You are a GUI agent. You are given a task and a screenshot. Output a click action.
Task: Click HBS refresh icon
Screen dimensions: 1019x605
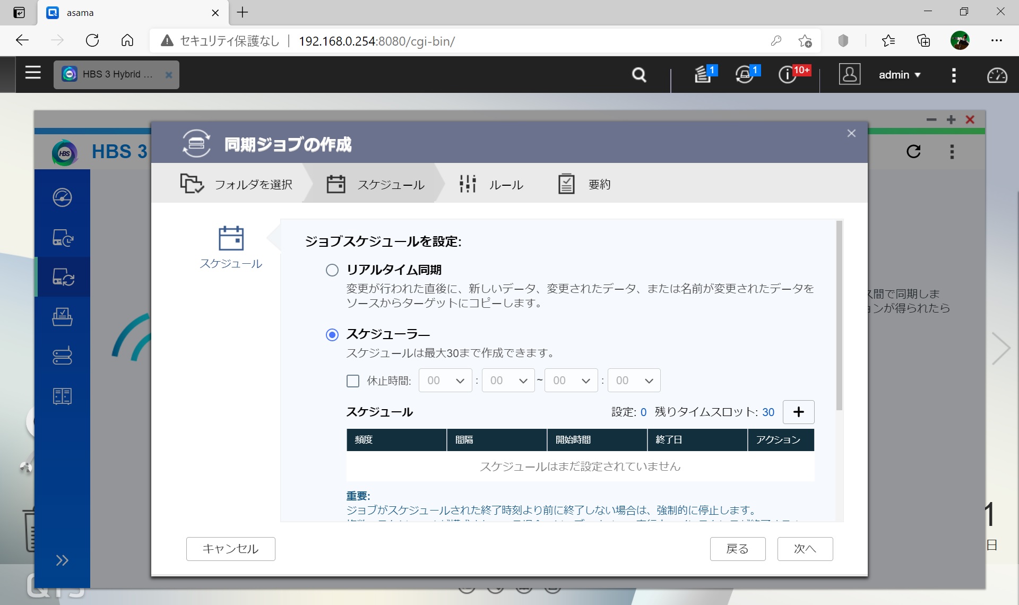(913, 152)
